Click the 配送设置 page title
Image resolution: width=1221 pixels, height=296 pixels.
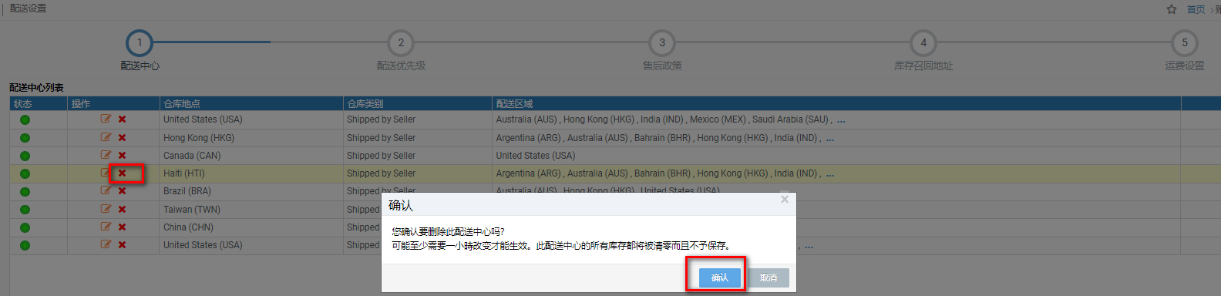coord(29,8)
